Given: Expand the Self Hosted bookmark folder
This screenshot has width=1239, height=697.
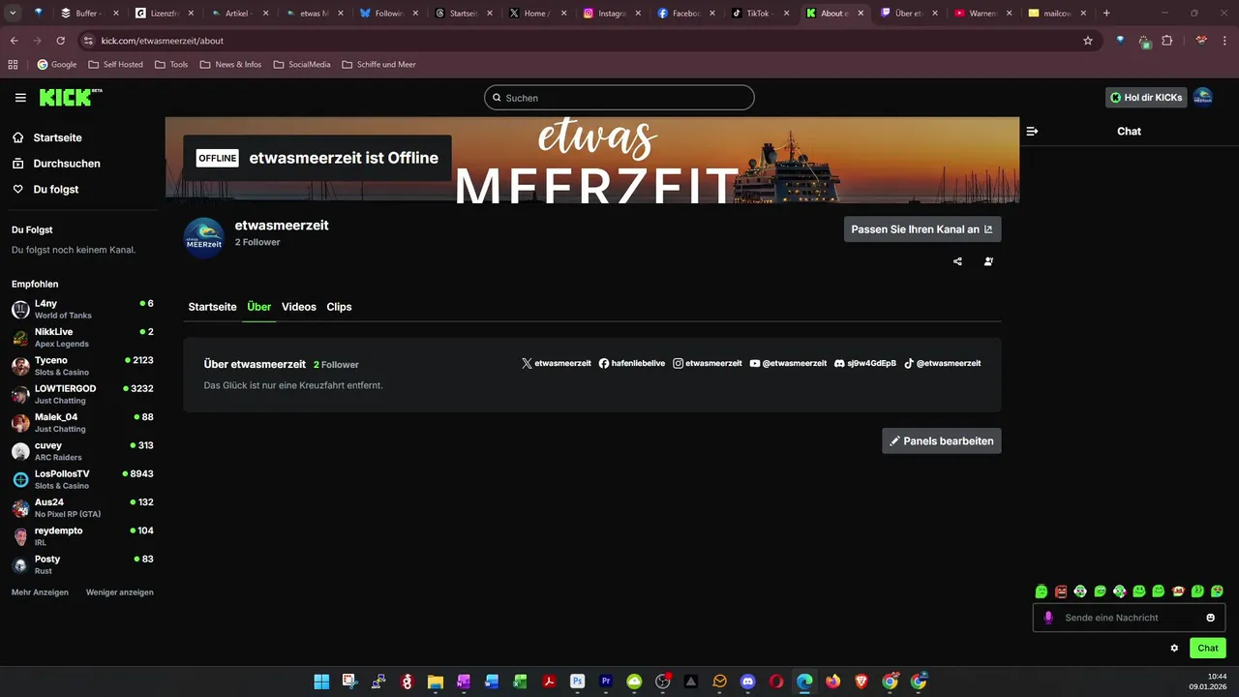Looking at the screenshot, I should click(x=115, y=65).
